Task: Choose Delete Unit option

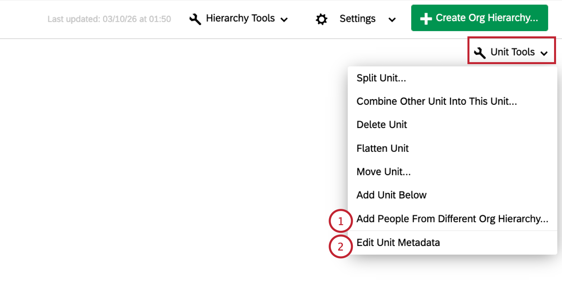Action: (452, 125)
